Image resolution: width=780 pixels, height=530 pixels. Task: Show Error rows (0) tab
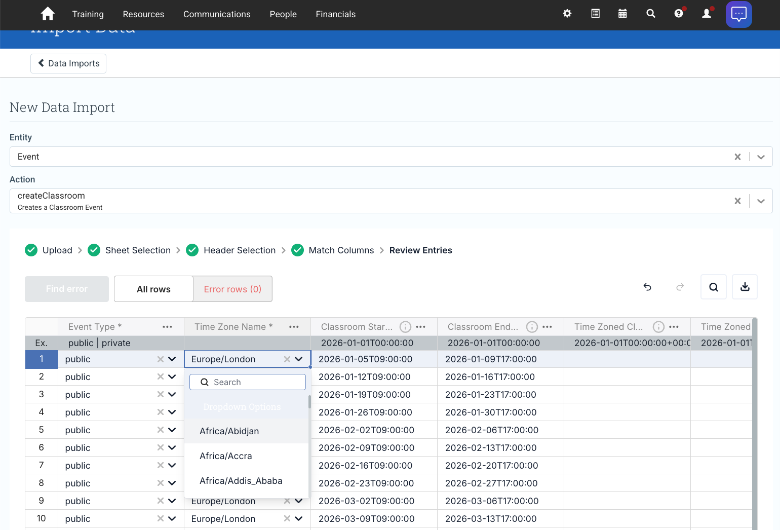tap(232, 289)
